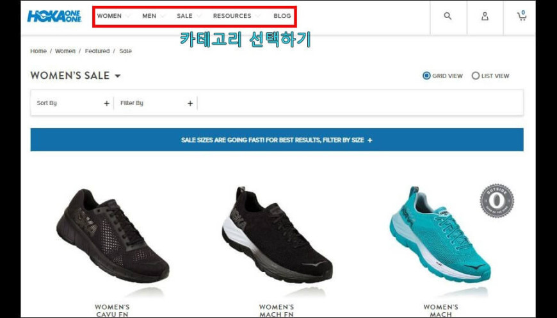This screenshot has height=318, width=557.
Task: Click the Women's Cavu FN product title
Action: [x=112, y=310]
